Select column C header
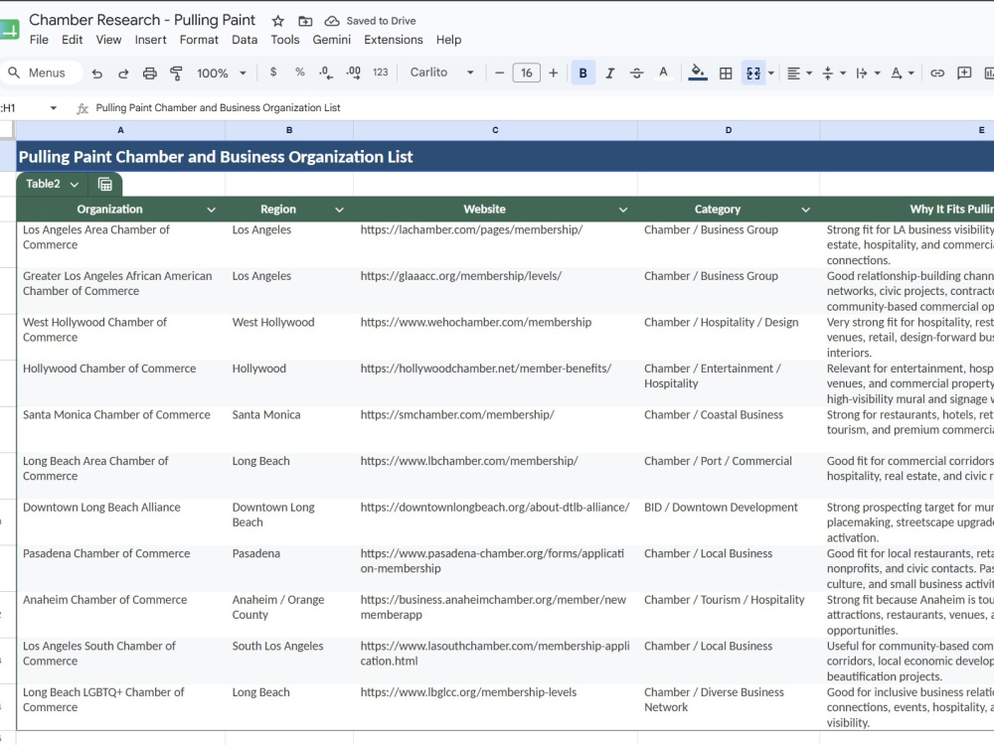 495,130
